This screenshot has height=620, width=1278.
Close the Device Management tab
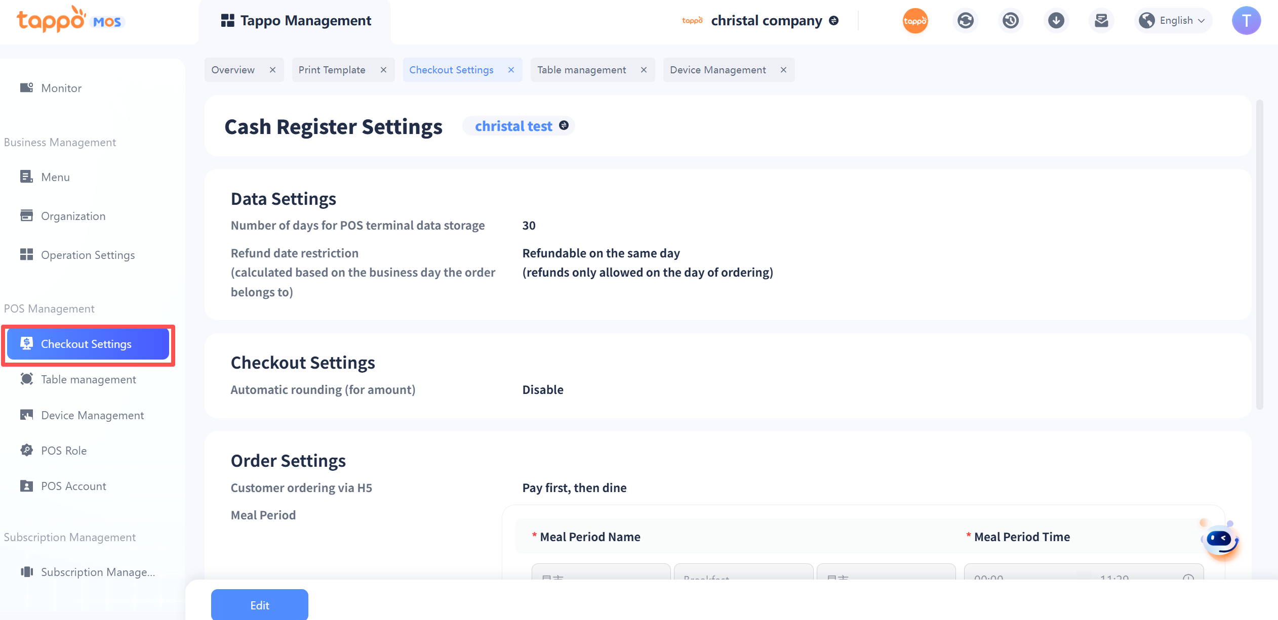tap(783, 70)
